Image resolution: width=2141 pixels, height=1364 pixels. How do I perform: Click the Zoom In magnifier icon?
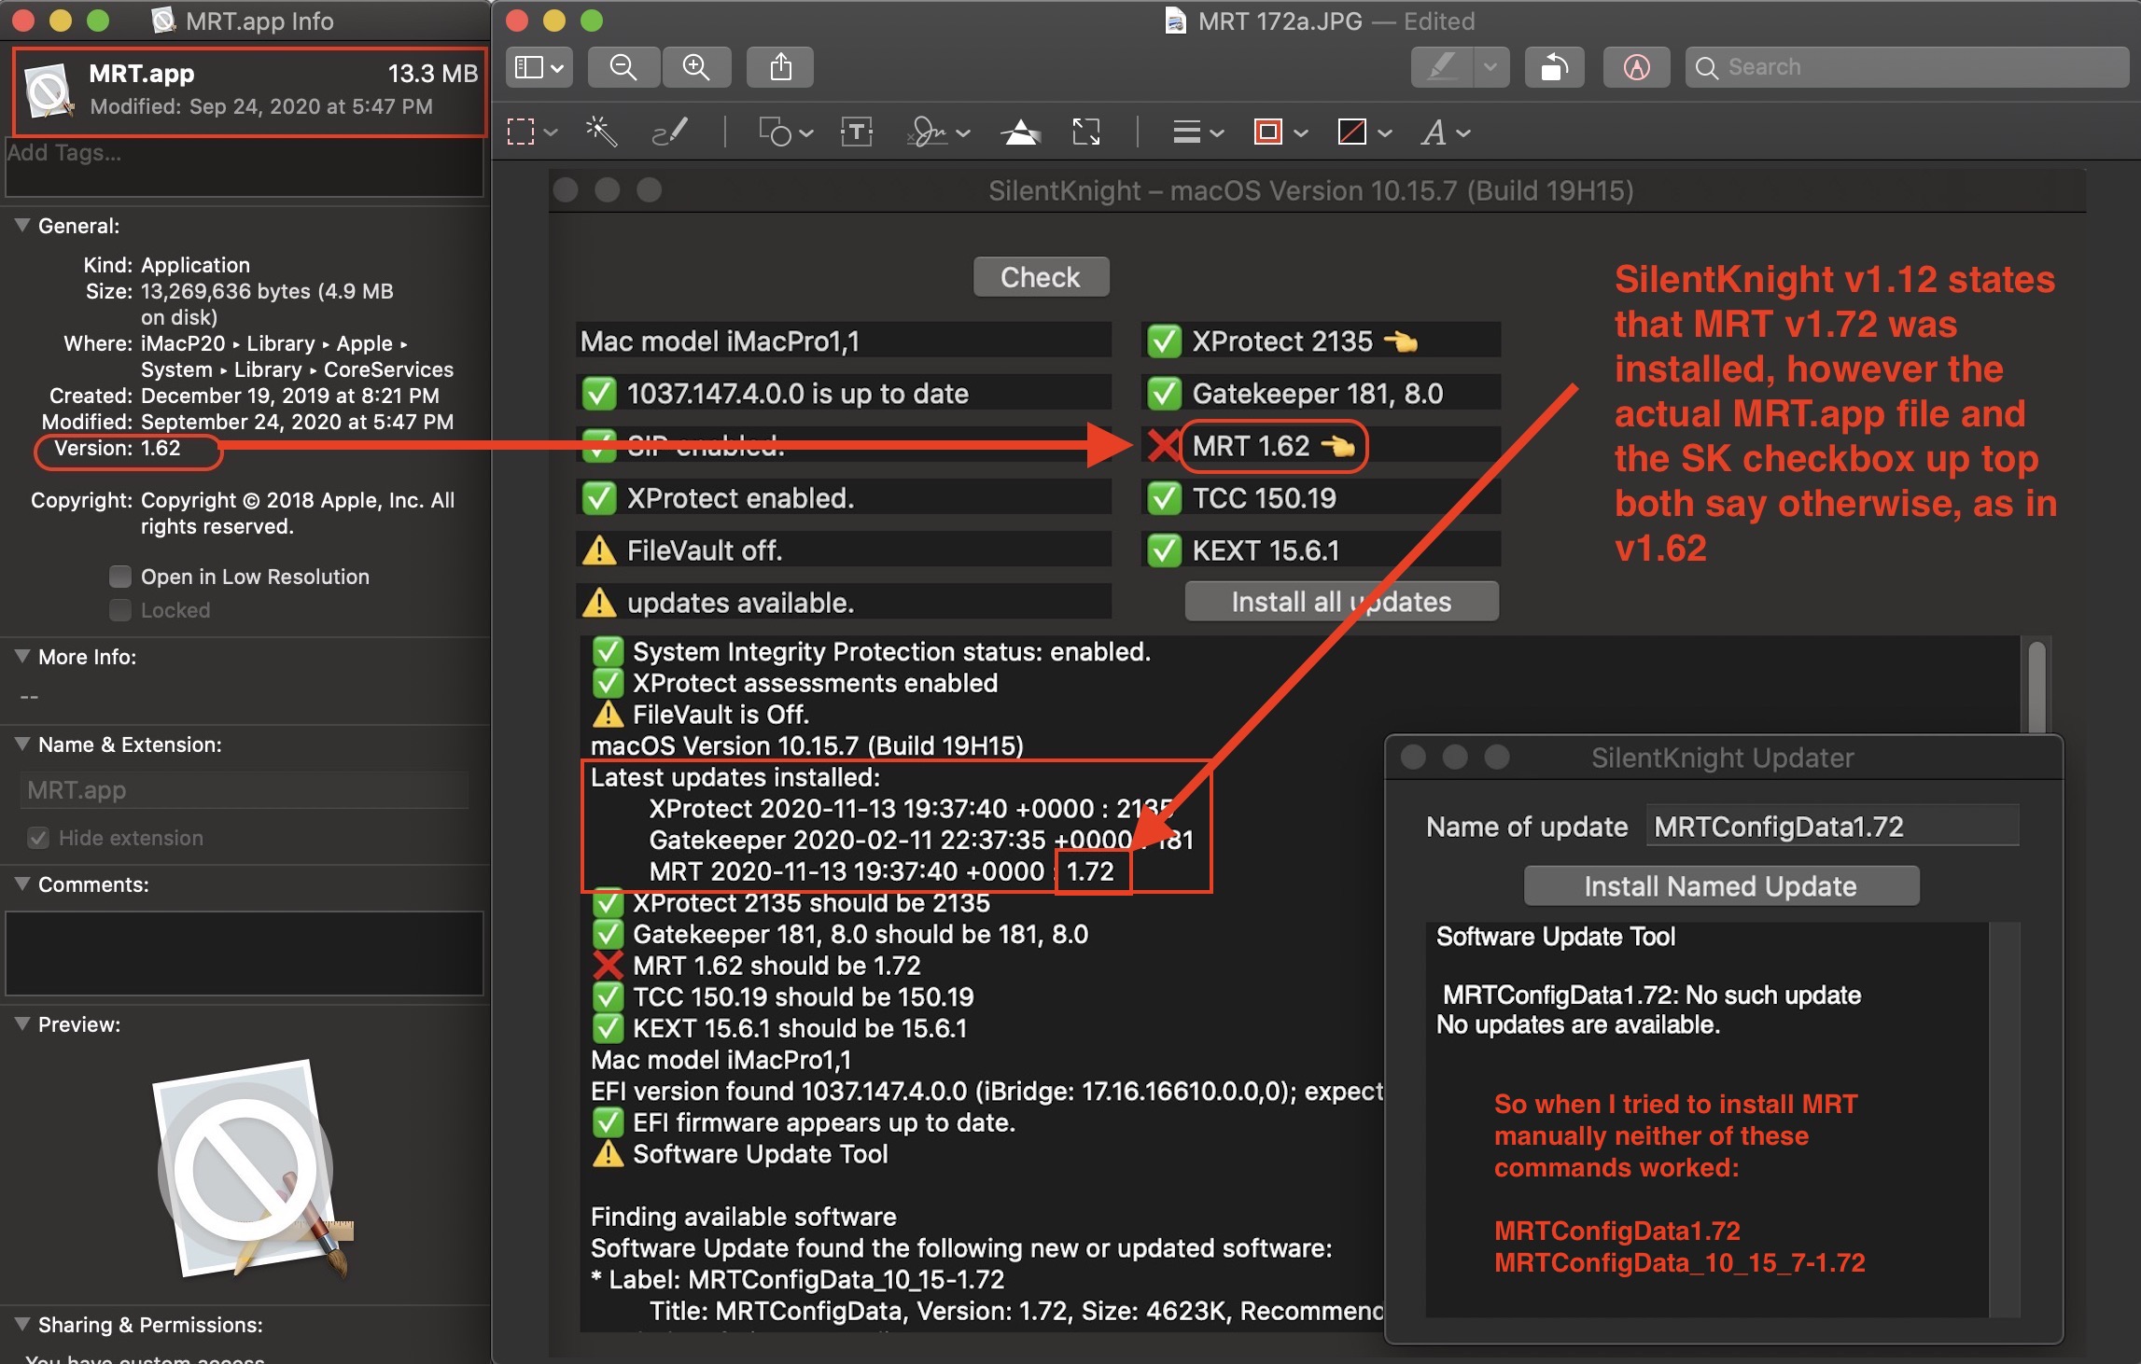point(695,68)
